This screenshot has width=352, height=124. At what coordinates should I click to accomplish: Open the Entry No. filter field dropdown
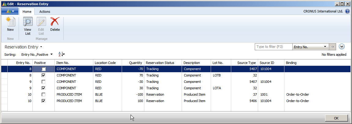pos(325,47)
